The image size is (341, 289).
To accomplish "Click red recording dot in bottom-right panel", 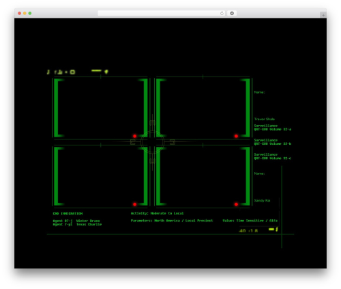I will click(x=236, y=204).
